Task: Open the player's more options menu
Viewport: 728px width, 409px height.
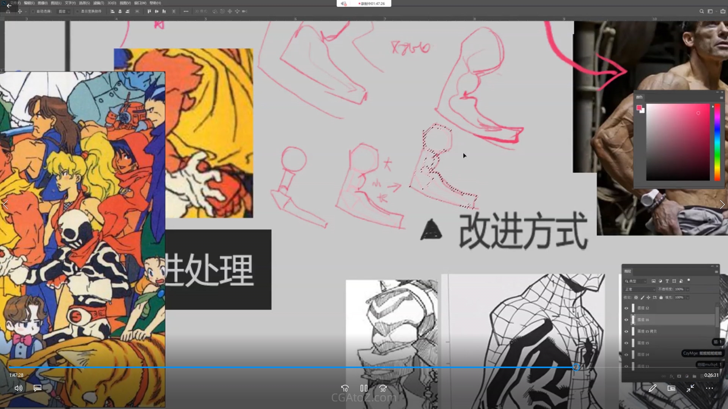Action: (x=709, y=388)
